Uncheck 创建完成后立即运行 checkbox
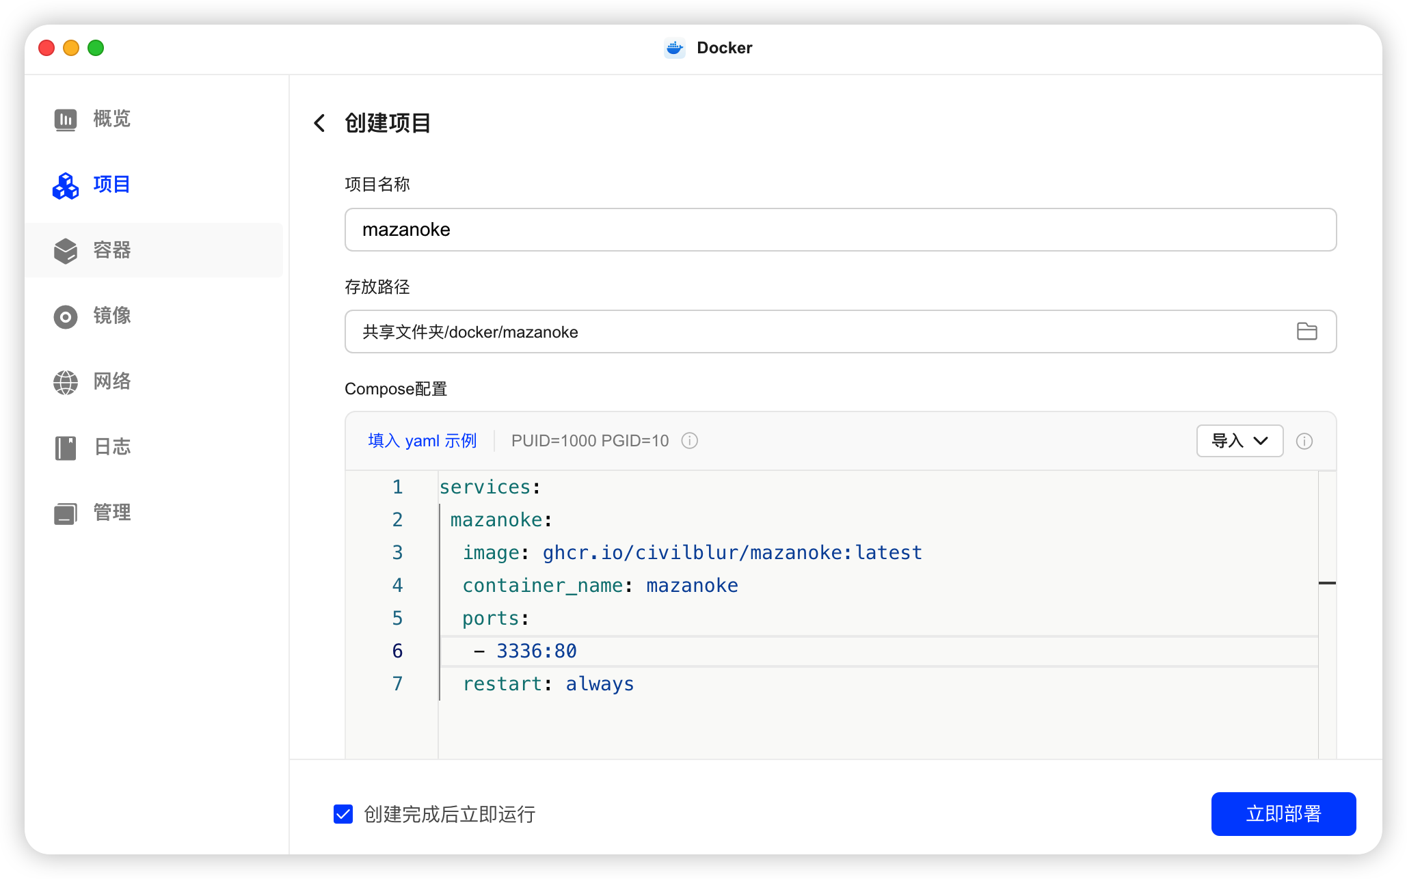1407x879 pixels. click(343, 814)
